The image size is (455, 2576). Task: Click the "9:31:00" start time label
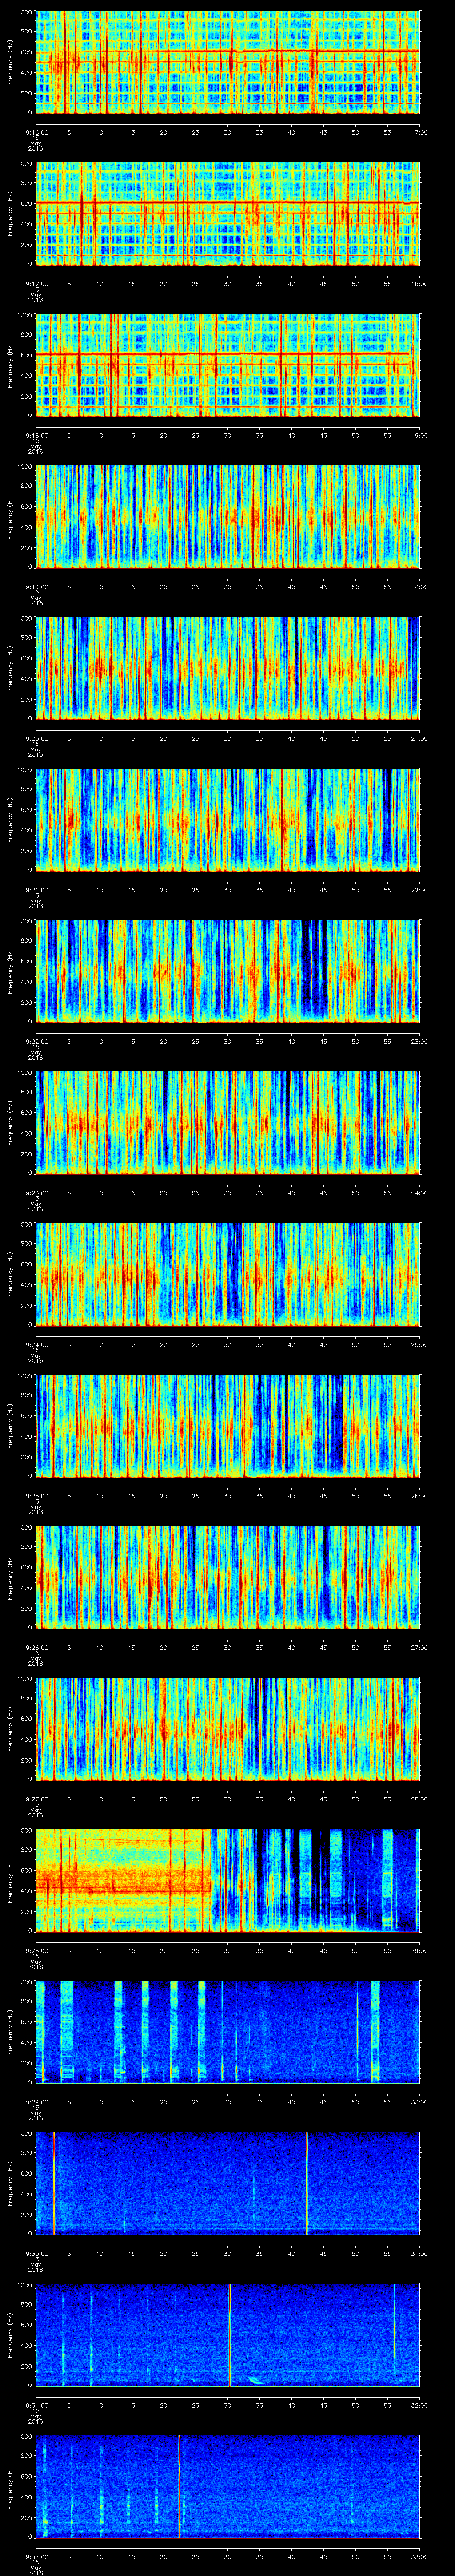[37, 2405]
